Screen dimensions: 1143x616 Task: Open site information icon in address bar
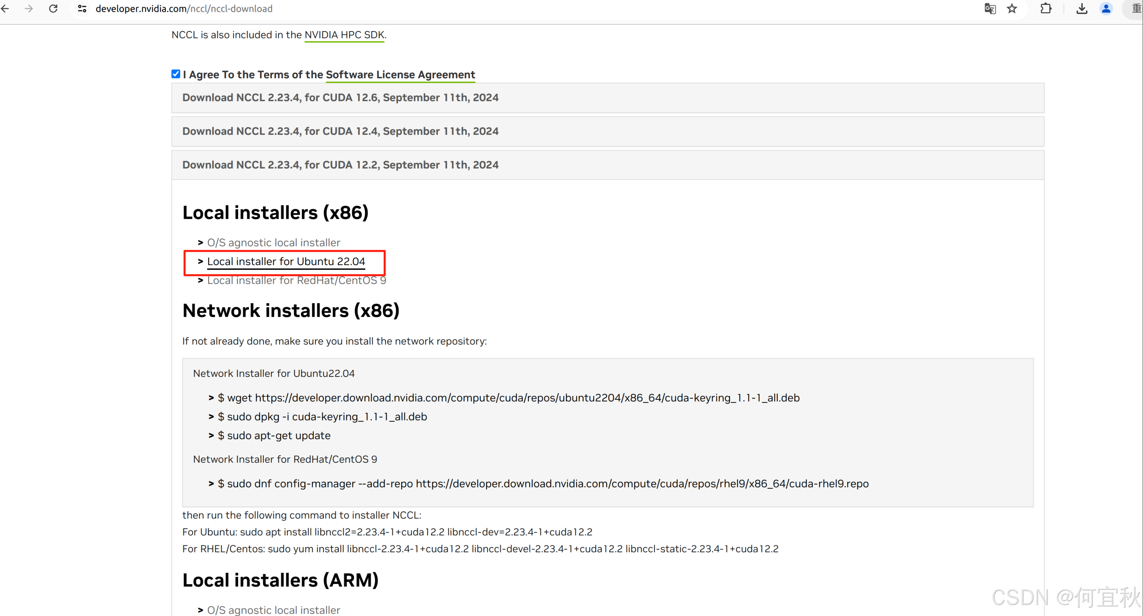pyautogui.click(x=82, y=9)
